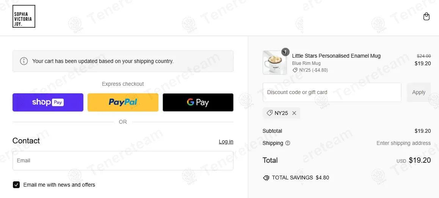
Task: Click the NY25 tag icon chip
Action: click(x=270, y=113)
